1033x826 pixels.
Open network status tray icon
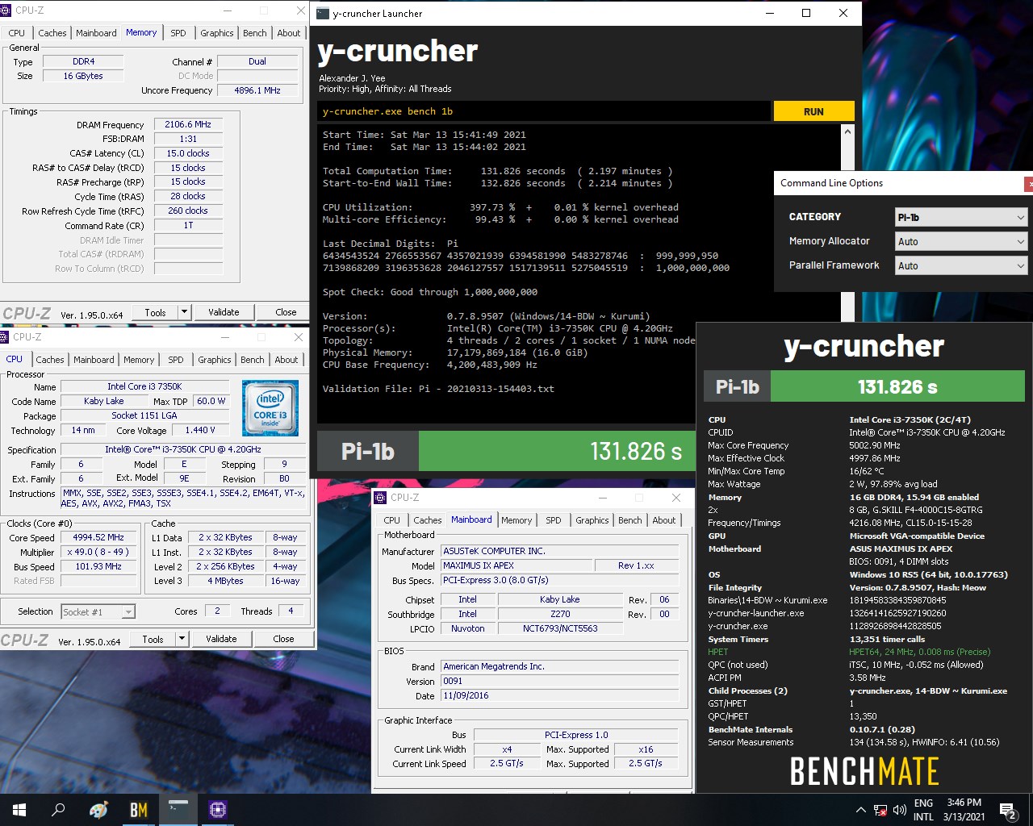pyautogui.click(x=880, y=810)
